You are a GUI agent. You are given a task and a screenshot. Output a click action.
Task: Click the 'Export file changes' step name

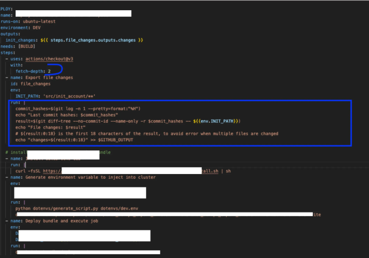click(49, 77)
